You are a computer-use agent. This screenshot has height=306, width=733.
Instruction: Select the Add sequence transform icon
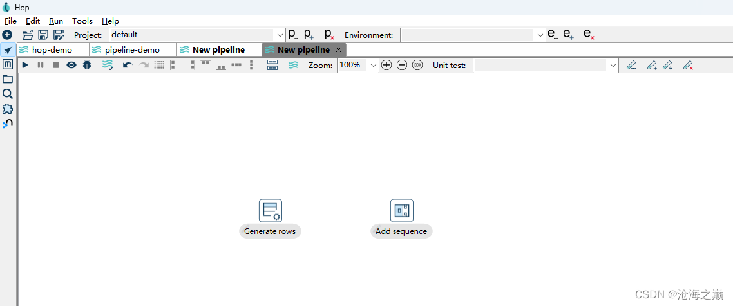click(x=402, y=210)
